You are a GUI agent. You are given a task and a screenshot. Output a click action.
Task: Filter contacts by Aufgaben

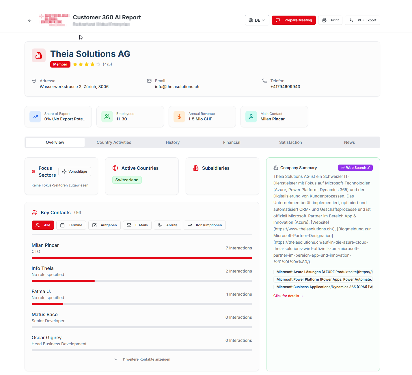[x=105, y=225]
